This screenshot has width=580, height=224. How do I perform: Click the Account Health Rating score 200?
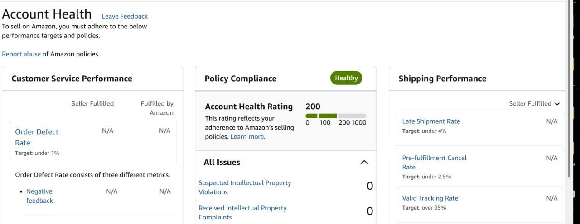[x=313, y=107]
